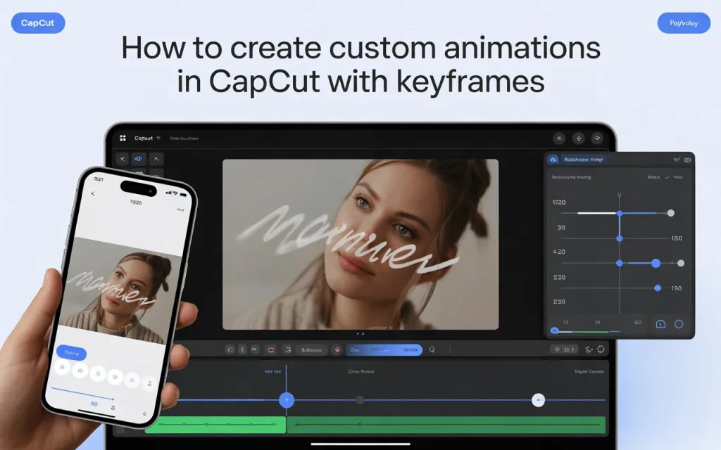The width and height of the screenshot is (721, 450).
Task: Click the project title beside the grid icon
Action: pos(144,138)
